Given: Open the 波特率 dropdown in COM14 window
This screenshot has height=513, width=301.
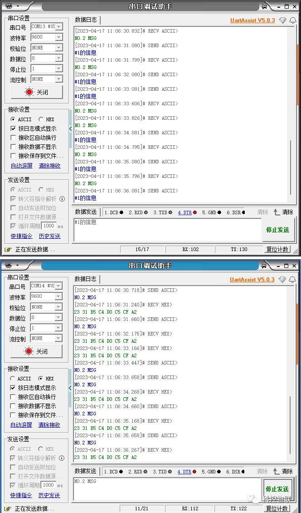Looking at the screenshot, I should point(58,296).
